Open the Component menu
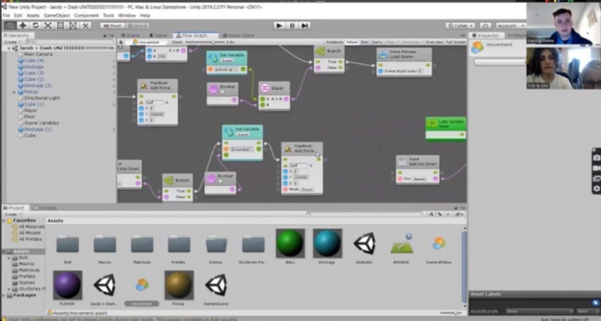Viewport: 601px width, 321px height. pyautogui.click(x=86, y=15)
